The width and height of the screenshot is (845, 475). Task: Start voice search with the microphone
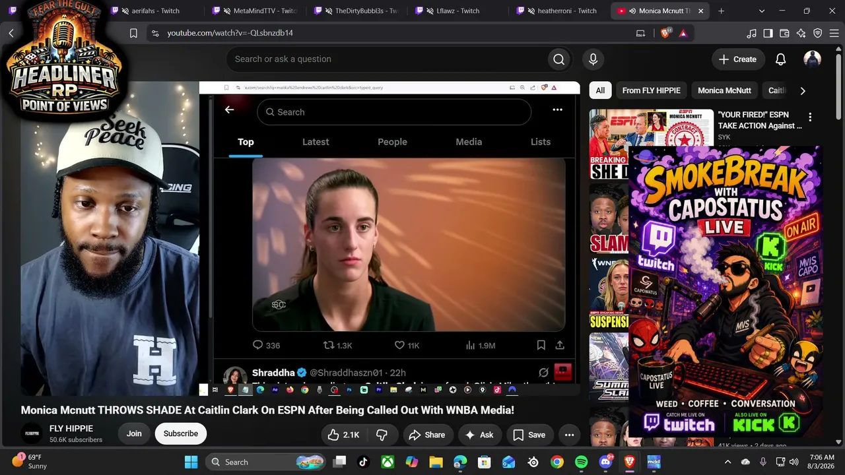click(593, 59)
